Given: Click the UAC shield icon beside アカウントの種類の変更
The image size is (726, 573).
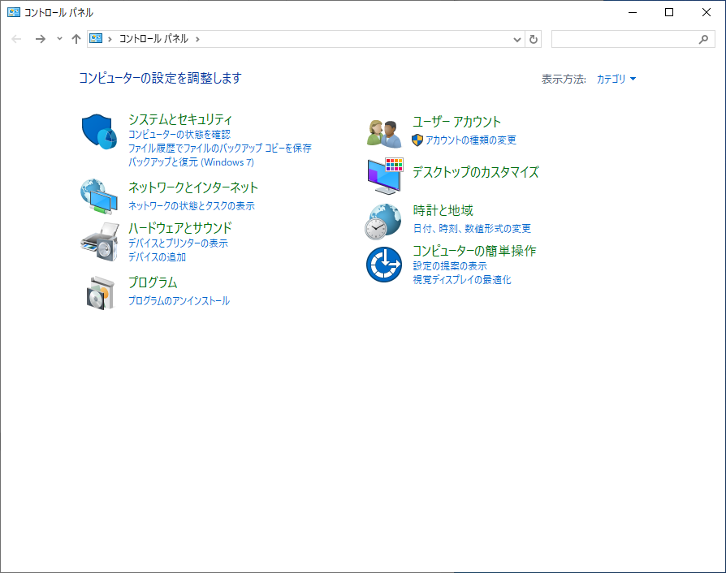Looking at the screenshot, I should pos(417,140).
